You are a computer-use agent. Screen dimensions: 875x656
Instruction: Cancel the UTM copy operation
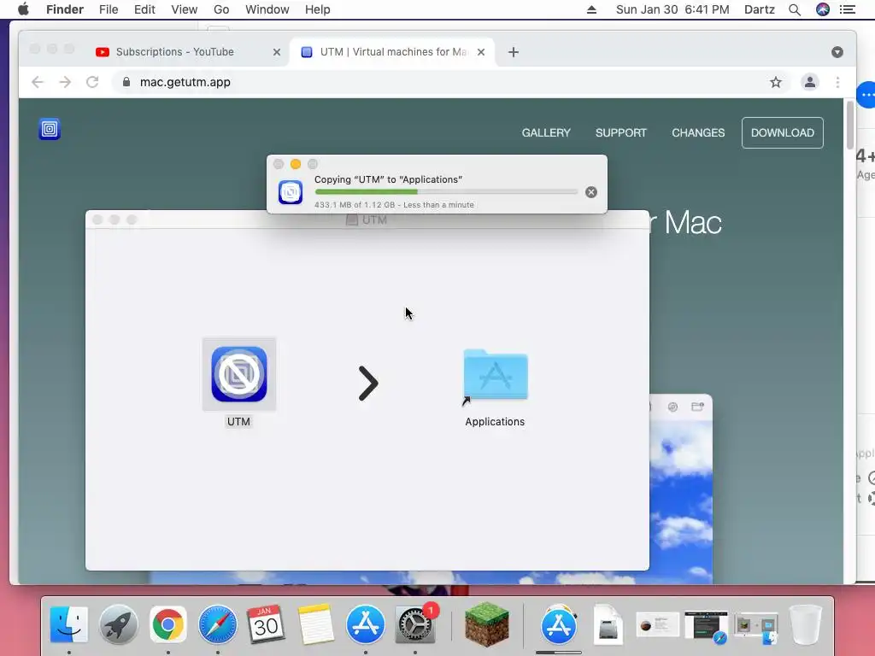(591, 192)
